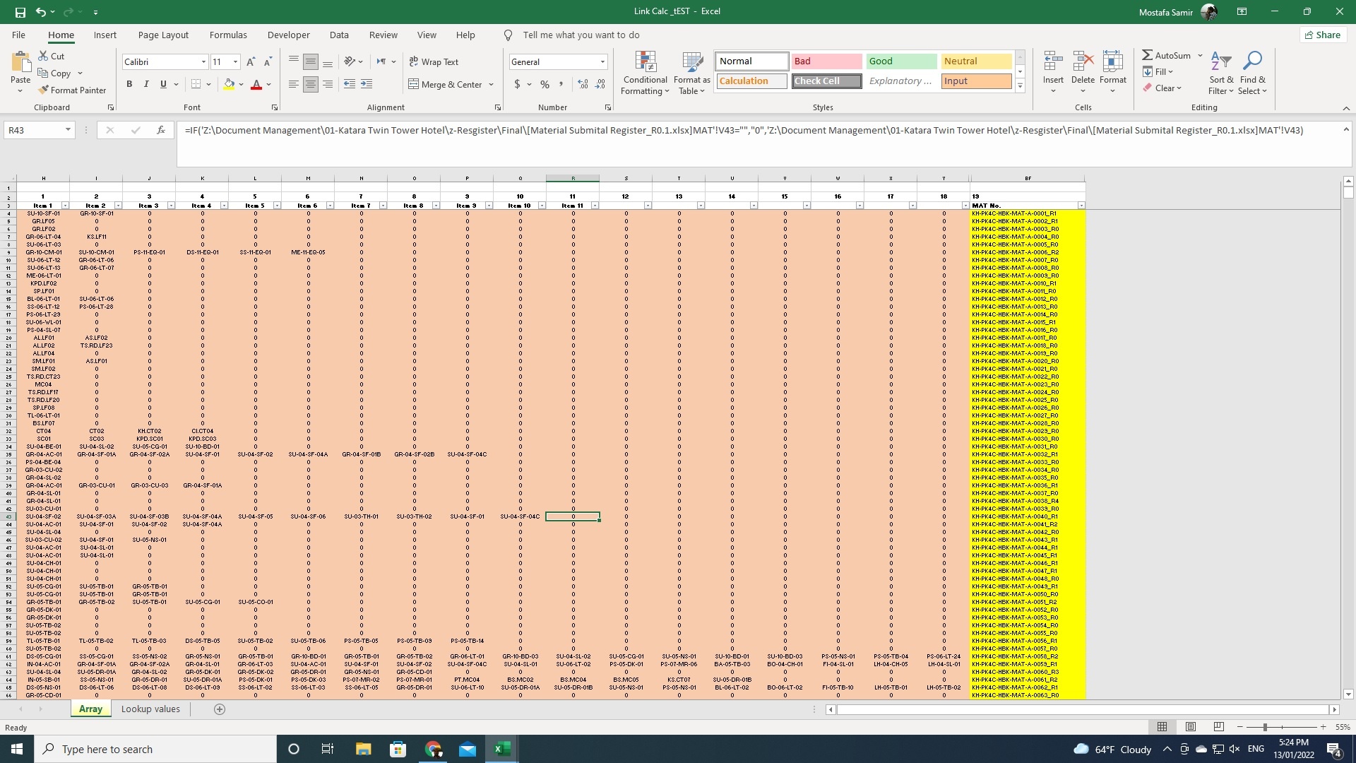Toggle italic formatting
The height and width of the screenshot is (763, 1356).
coord(146,84)
